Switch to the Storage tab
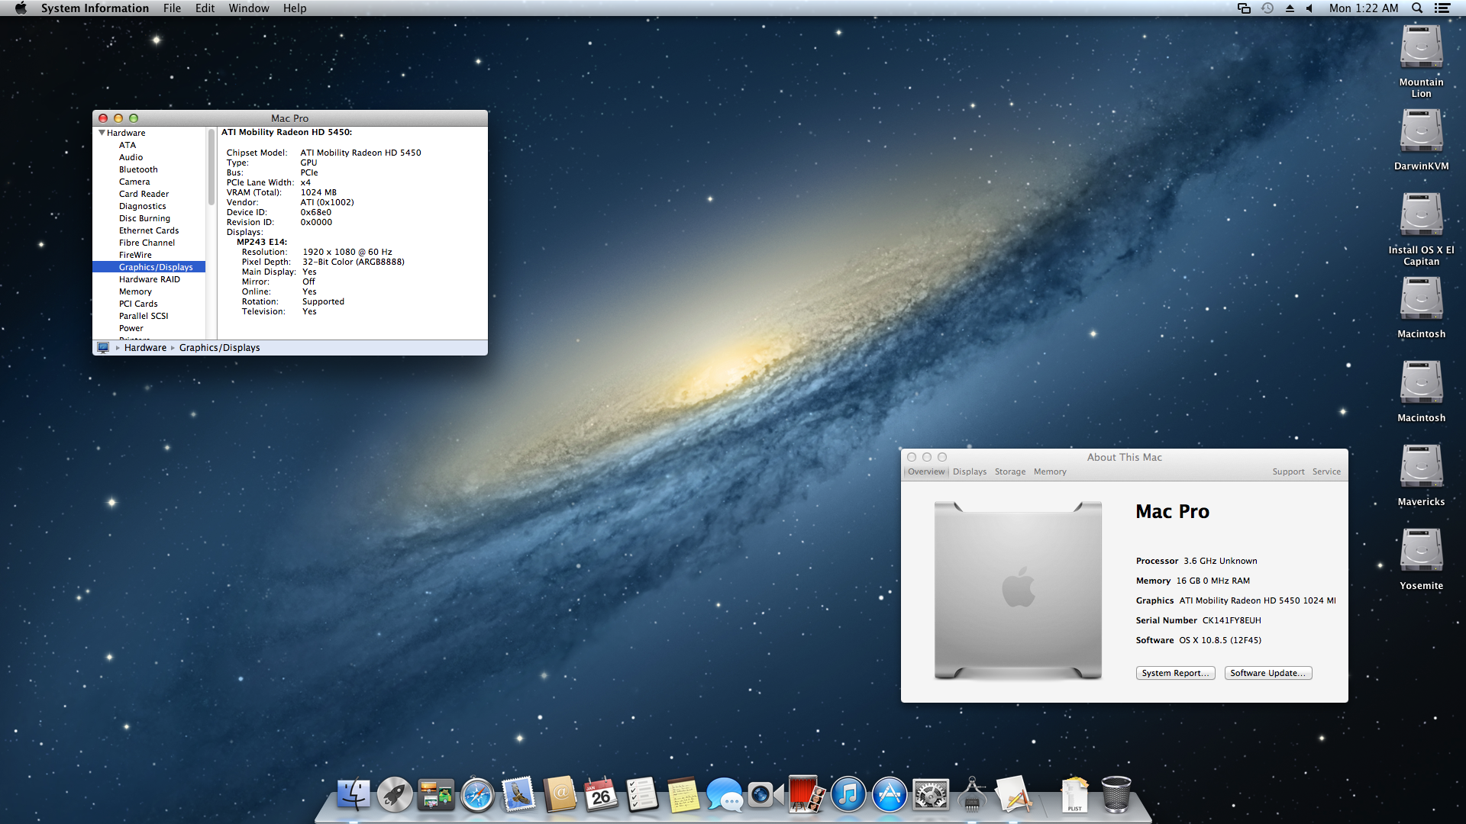Viewport: 1466px width, 824px height. tap(1009, 472)
